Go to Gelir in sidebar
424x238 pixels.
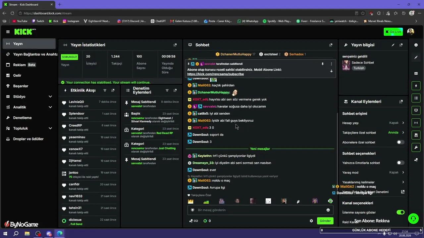coord(29,75)
